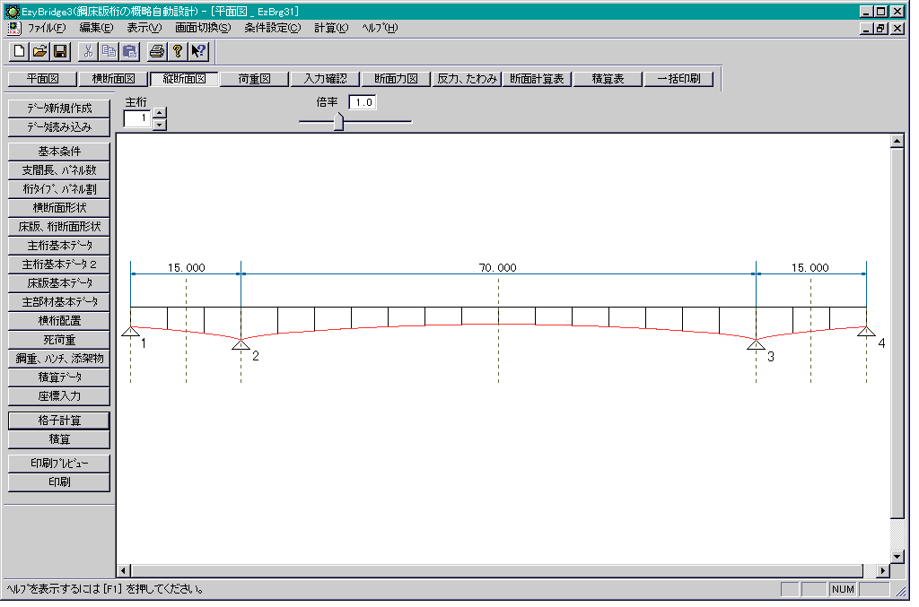
Task: Click the 主部材基本データ button
Action: [x=59, y=302]
